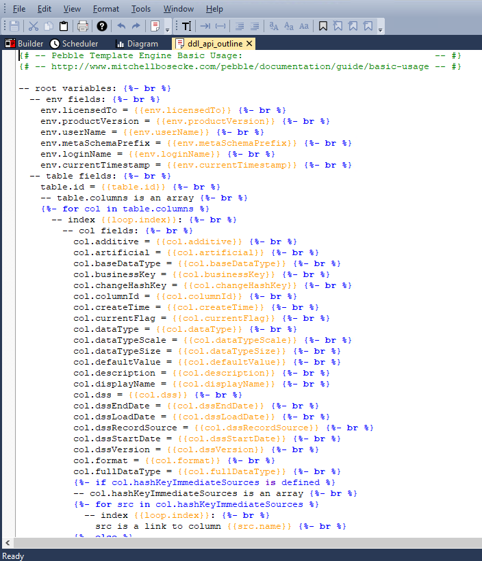Close the ddl_api_outline tab
482x561 pixels.
[x=250, y=44]
